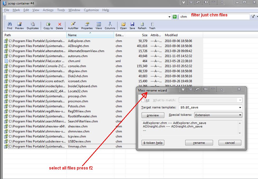The image size is (258, 179).
Task: Open the Trash toolbar item
Action: 152,26
